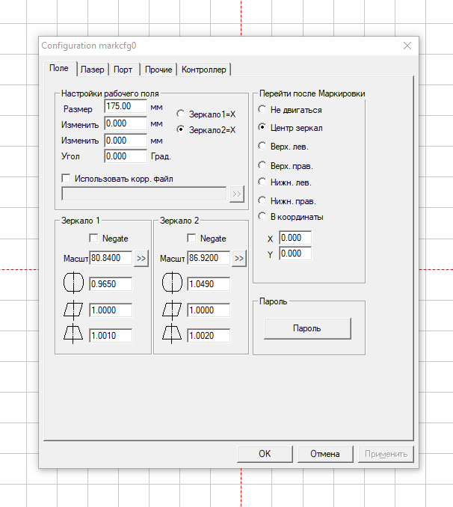Click the second Изменить offset field
This screenshot has height=507, width=453.
pyautogui.click(x=126, y=141)
